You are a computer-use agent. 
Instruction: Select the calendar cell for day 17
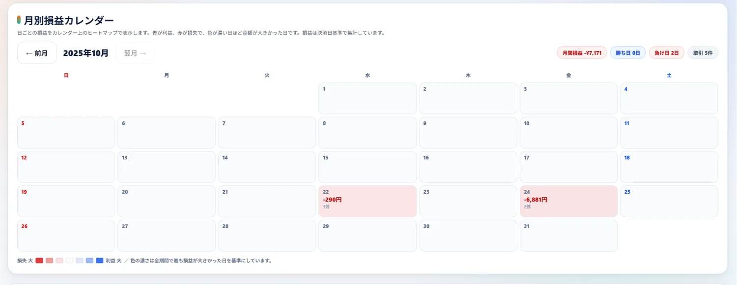point(568,167)
